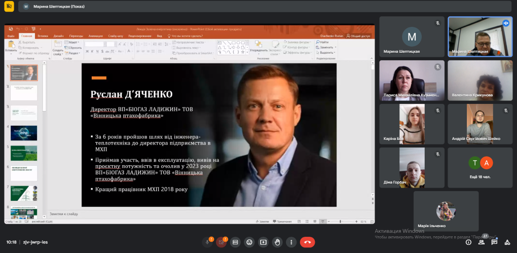This screenshot has height=253, width=517.
Task: Open the font size combo box
Action: pos(111,44)
